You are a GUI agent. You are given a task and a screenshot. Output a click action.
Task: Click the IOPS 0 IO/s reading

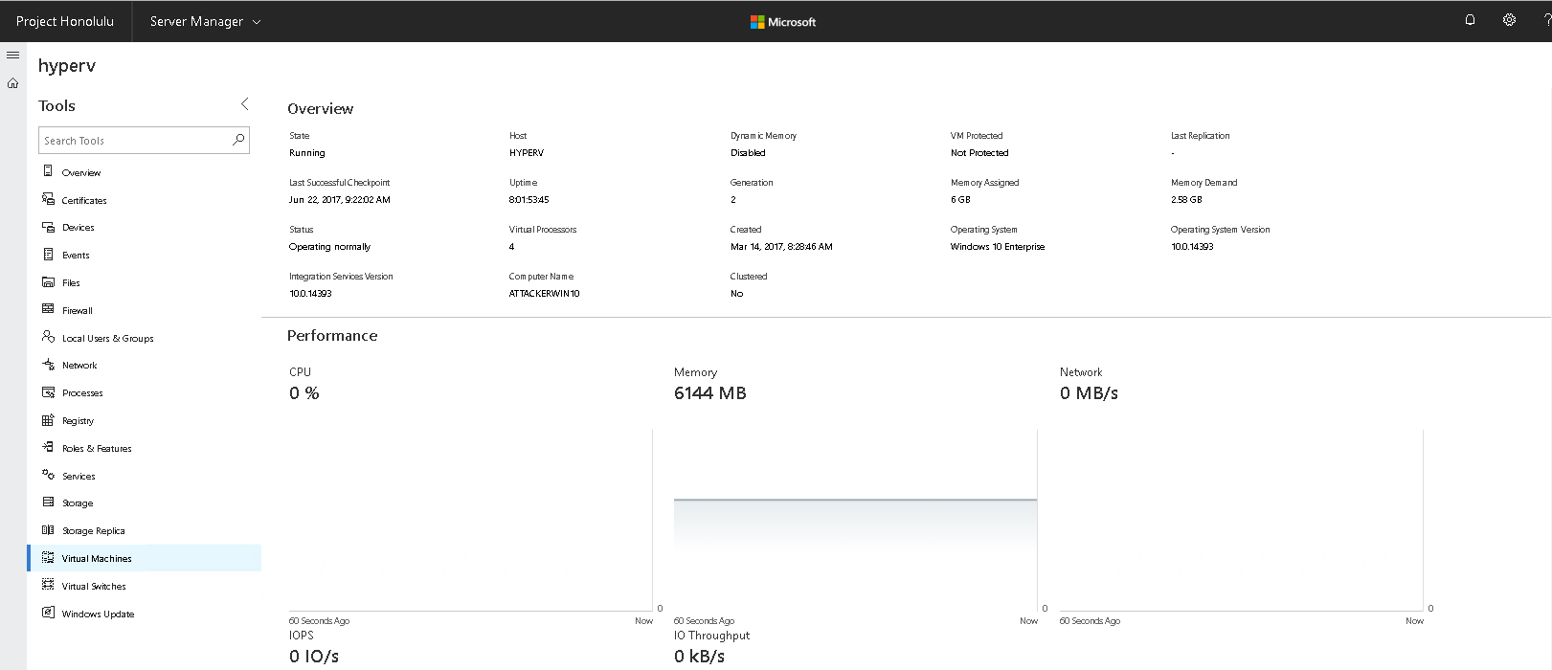coord(314,657)
